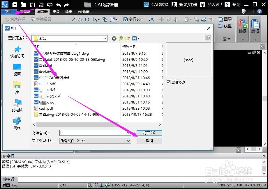The width and height of the screenshot is (268, 189).
Task: Toggle the view mode icon in dialog toolbar
Action: point(134,38)
